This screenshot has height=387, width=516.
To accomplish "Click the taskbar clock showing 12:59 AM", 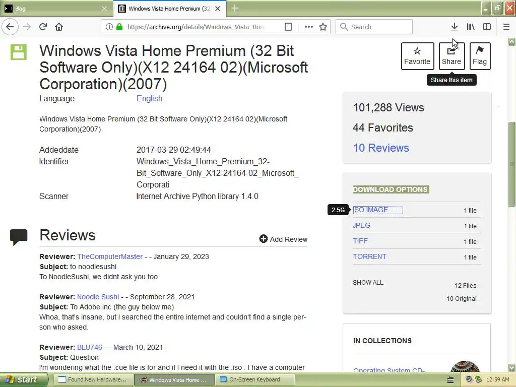I will pos(497,380).
